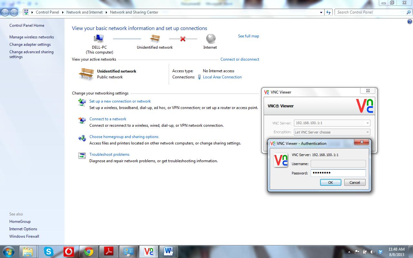Image resolution: width=413 pixels, height=258 pixels.
Task: Open the address bar history dropdown
Action: point(321,12)
